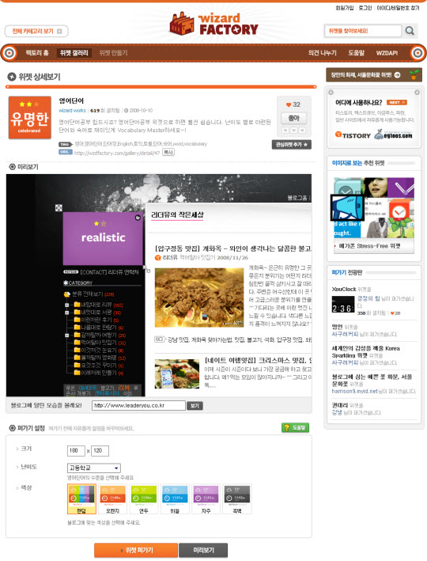Click the wizard works author link
This screenshot has width=427, height=561.
[72, 111]
